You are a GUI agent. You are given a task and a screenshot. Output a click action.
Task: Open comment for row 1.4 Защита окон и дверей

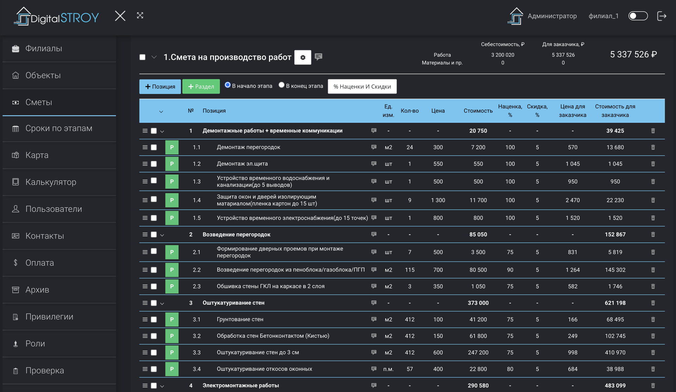(x=374, y=200)
